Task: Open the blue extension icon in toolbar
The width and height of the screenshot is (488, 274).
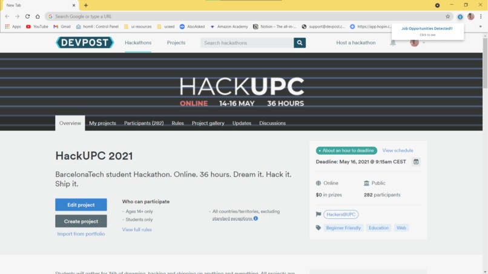Action: [460, 17]
